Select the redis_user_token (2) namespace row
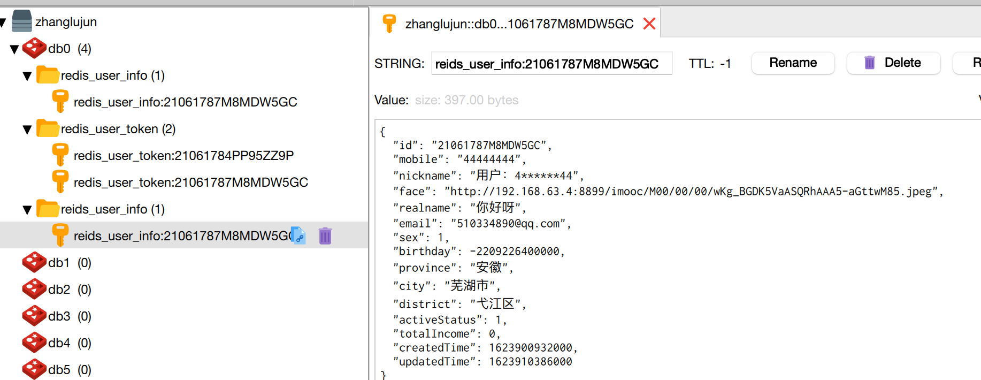 (x=118, y=129)
